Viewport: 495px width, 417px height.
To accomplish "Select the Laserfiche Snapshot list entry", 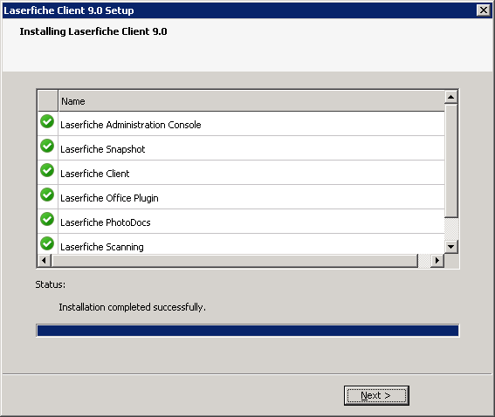I will [x=241, y=148].
